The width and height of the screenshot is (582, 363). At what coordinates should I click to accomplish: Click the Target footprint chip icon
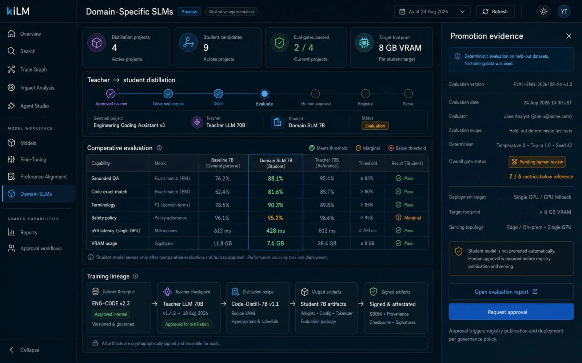tap(364, 43)
